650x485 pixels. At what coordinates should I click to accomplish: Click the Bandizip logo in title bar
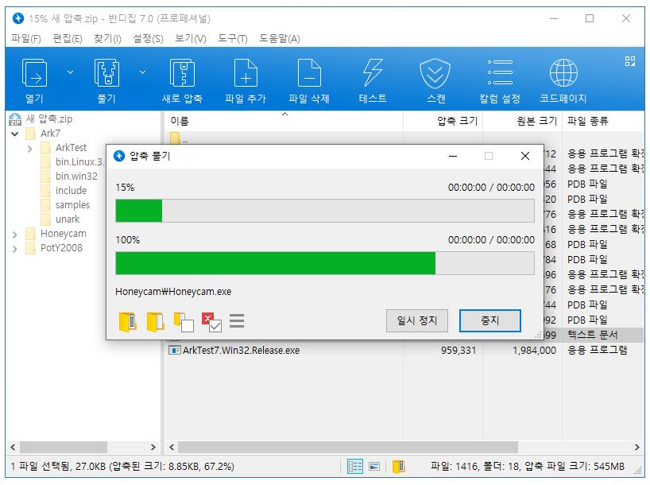pos(18,18)
